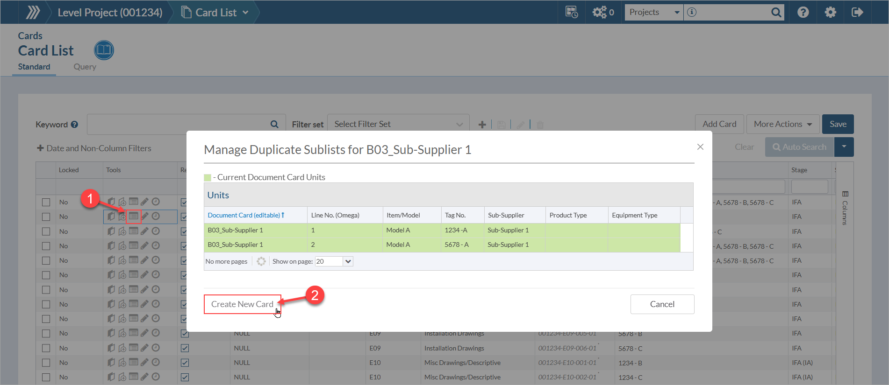
Task: Select the 1234 -A tag cell
Action: 462,230
